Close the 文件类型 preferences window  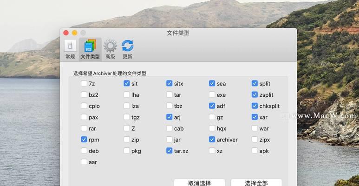[66, 33]
